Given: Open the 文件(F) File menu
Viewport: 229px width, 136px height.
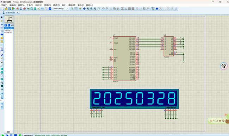Looking at the screenshot, I should click(x=4, y=5).
